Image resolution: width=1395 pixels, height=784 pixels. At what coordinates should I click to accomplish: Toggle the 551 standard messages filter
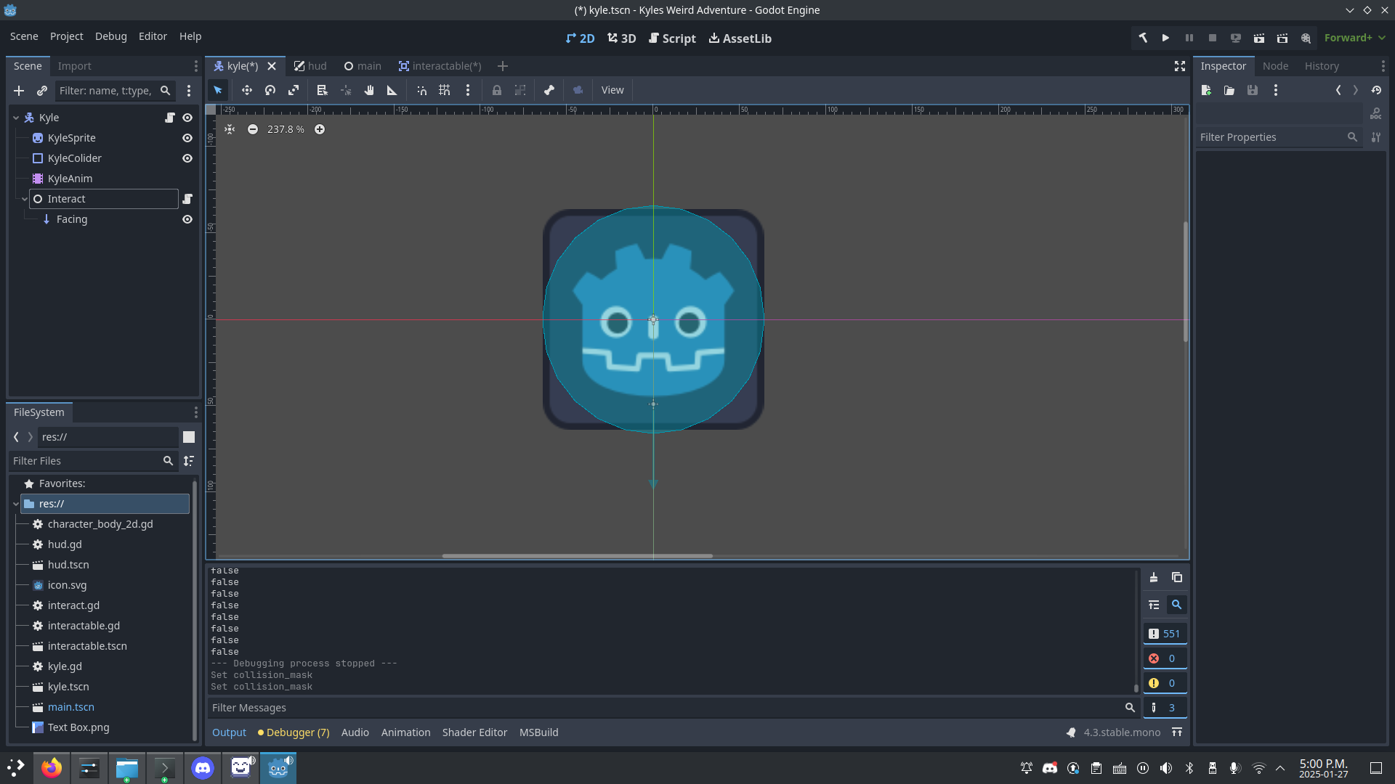[1165, 634]
